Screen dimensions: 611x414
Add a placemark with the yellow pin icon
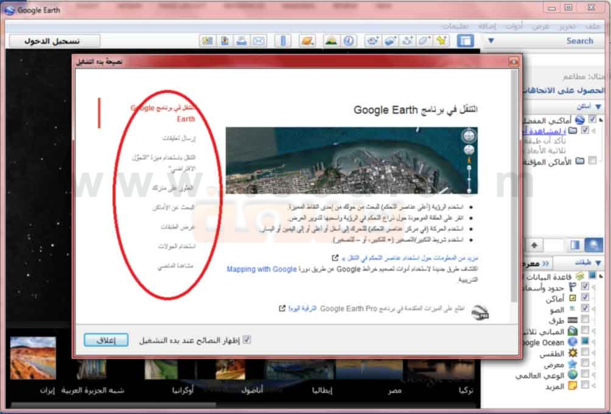[x=441, y=41]
